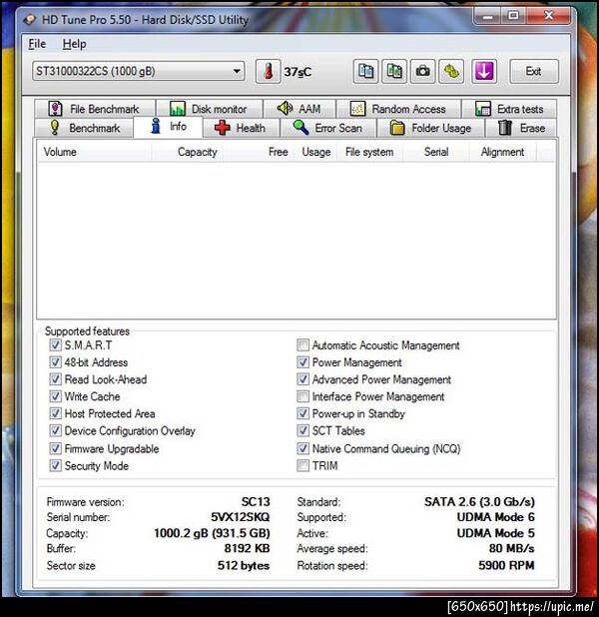Copy info to clipboard toolbar icon

[365, 71]
